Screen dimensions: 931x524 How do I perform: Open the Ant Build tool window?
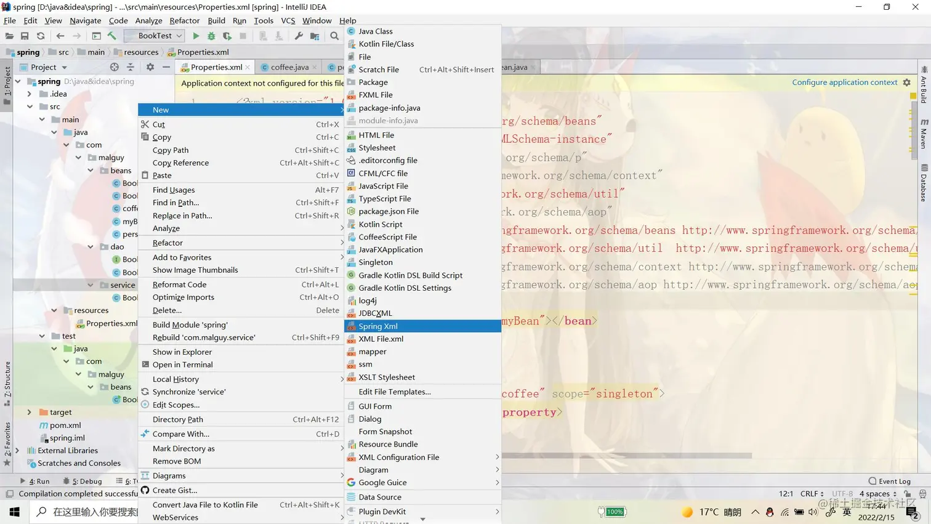tap(924, 84)
